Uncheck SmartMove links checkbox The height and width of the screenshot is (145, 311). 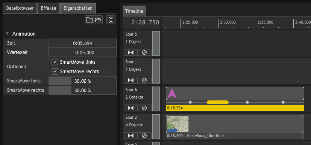tap(55, 62)
